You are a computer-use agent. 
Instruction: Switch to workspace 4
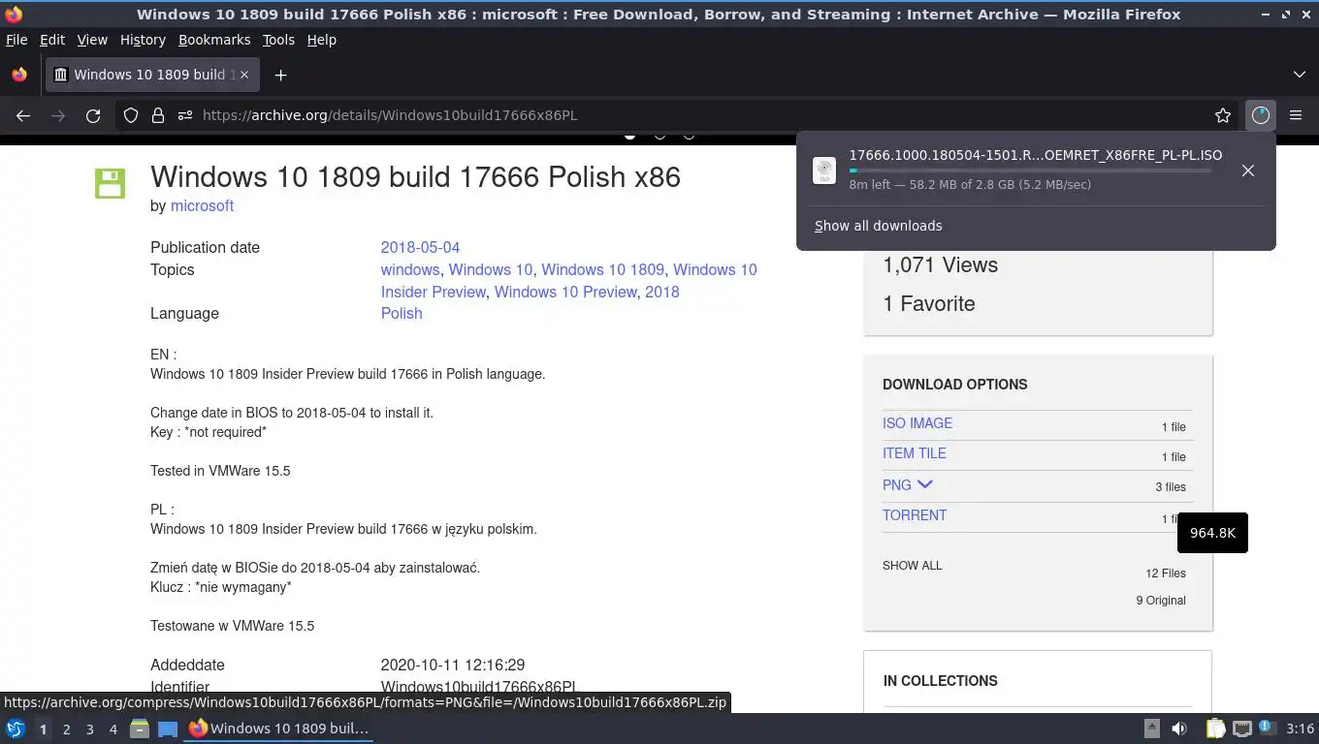click(x=113, y=728)
